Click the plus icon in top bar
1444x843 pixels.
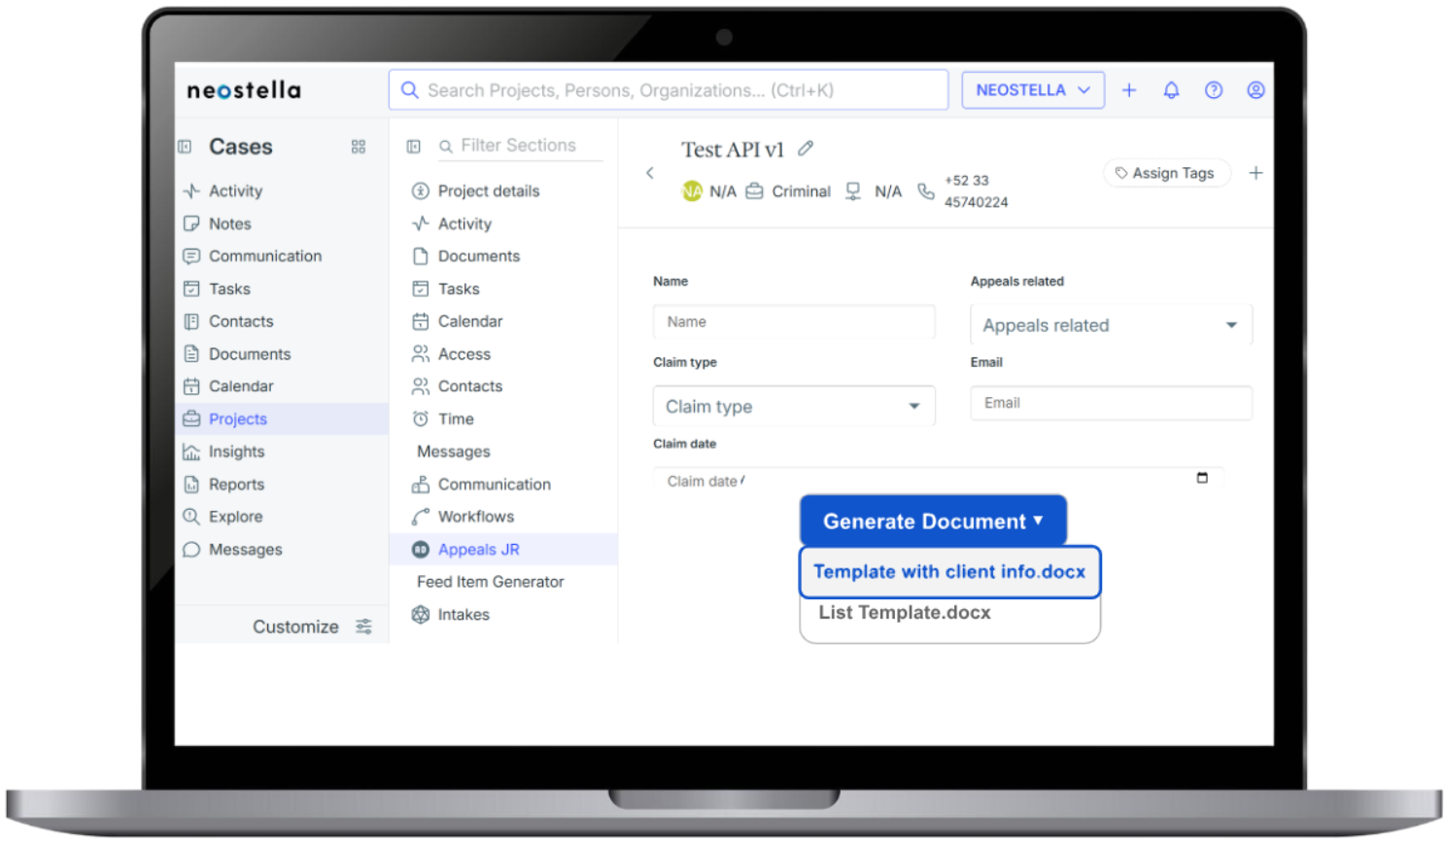[1129, 90]
